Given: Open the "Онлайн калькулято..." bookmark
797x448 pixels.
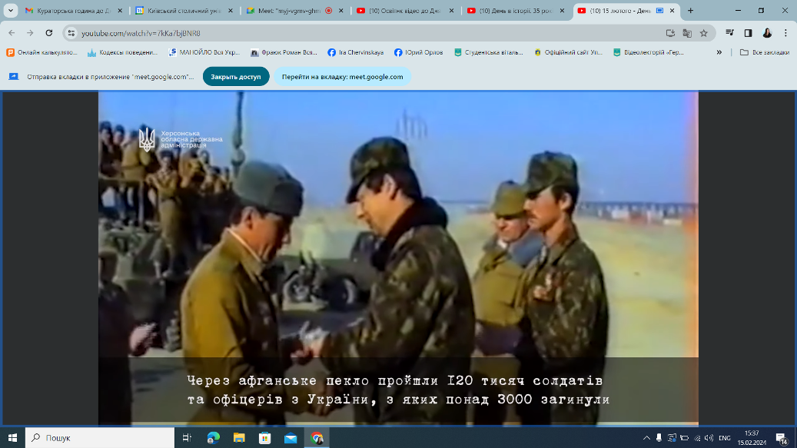Looking at the screenshot, I should pos(42,52).
